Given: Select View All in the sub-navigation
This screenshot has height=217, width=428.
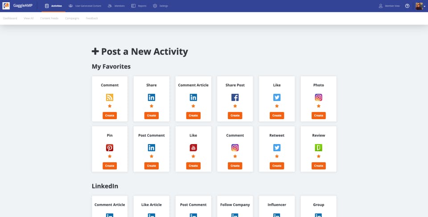Looking at the screenshot, I should pos(29,18).
